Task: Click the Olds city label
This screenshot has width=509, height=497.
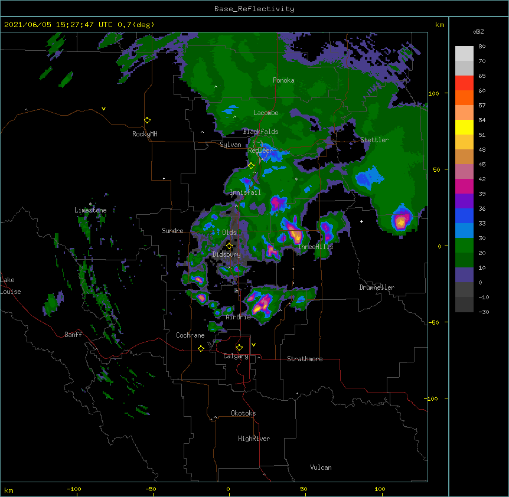Action: (229, 233)
